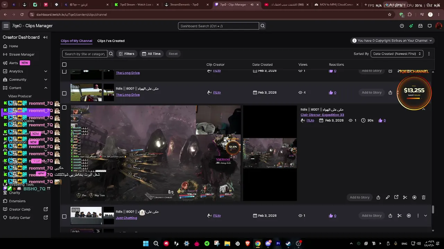Play the expanded Clair Obscur clip preview
444x249 pixels.
[156, 153]
